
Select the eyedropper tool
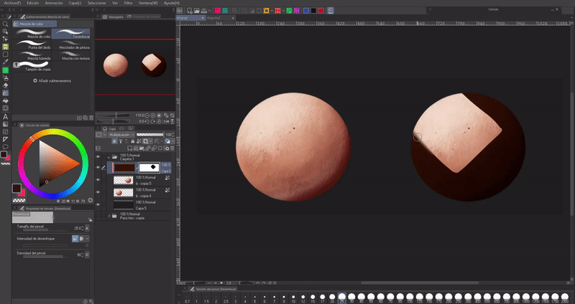5,62
